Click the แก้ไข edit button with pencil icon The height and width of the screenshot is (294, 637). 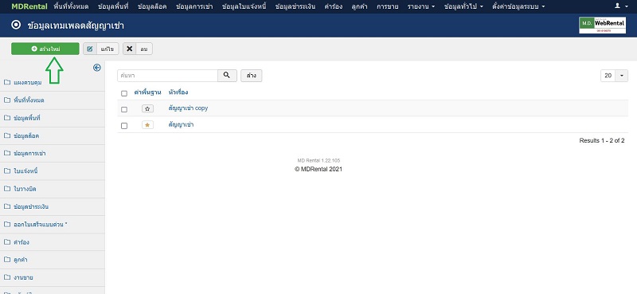pos(101,49)
